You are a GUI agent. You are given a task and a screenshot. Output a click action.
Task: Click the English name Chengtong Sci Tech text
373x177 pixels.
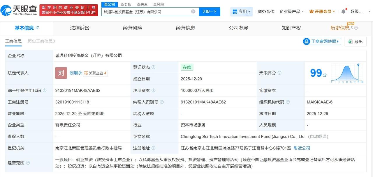243,137
